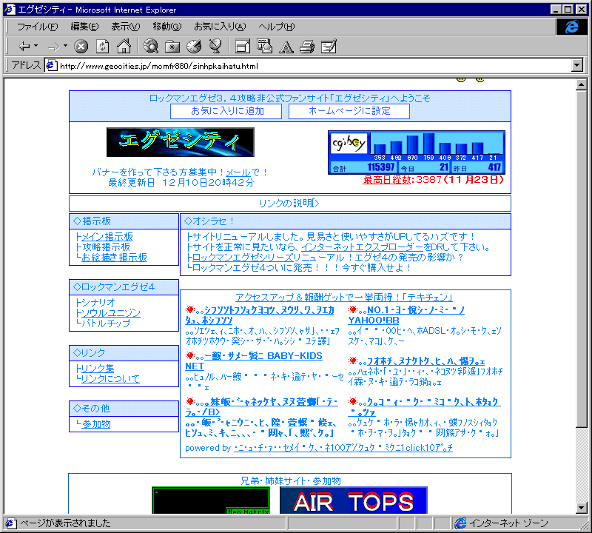Click the cgiboy logo in counter
The width and height of the screenshot is (592, 533).
(349, 143)
